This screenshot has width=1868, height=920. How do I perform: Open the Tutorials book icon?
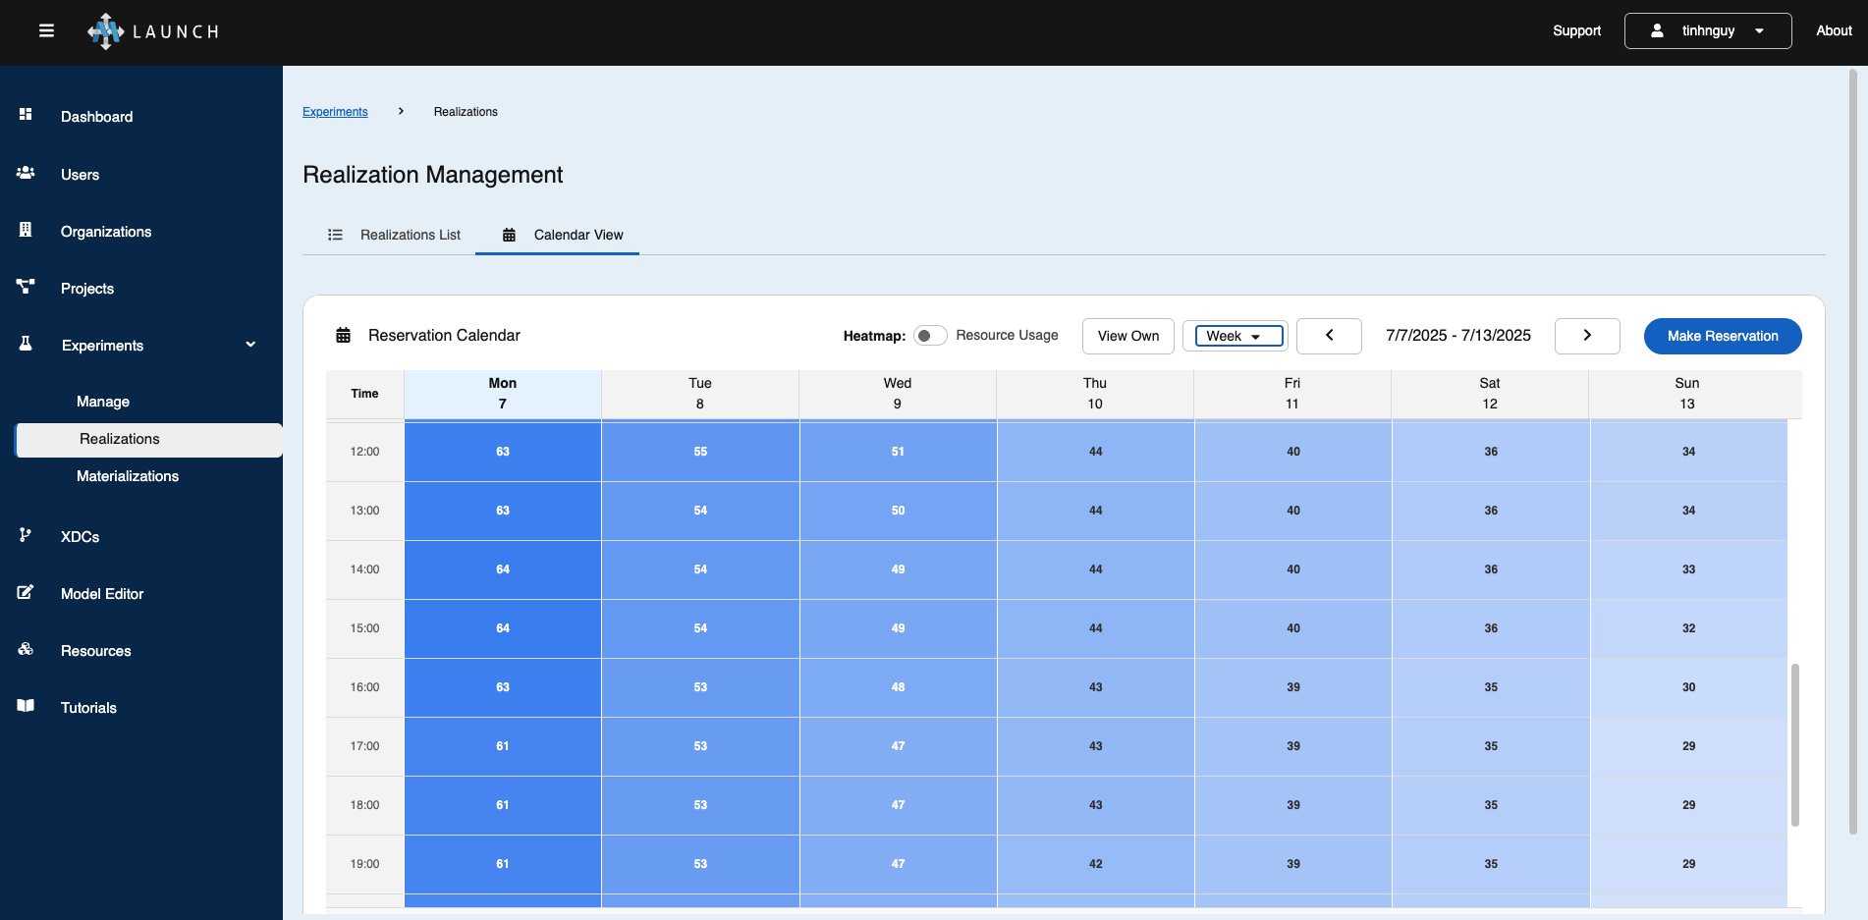(x=26, y=706)
